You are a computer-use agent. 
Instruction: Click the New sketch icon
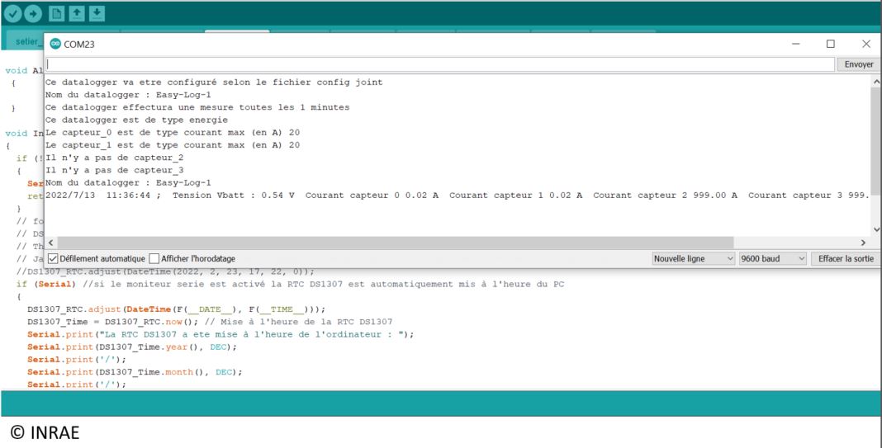[59, 13]
